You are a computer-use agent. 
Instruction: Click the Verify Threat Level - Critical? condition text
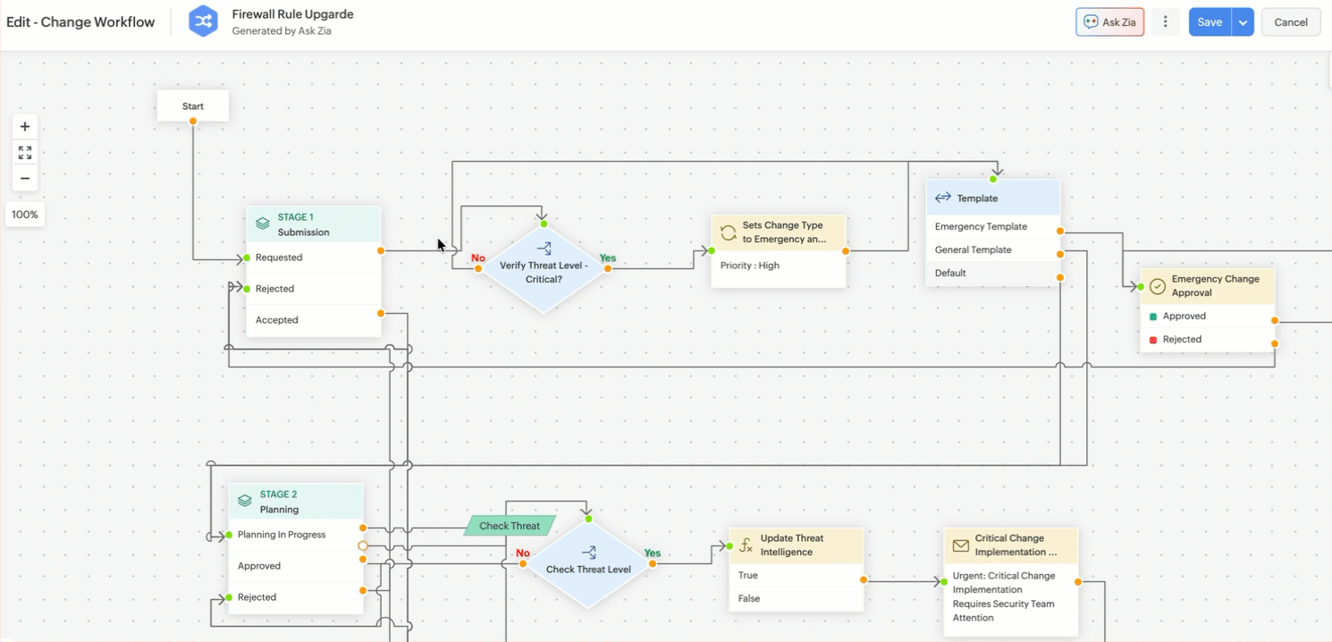click(544, 273)
